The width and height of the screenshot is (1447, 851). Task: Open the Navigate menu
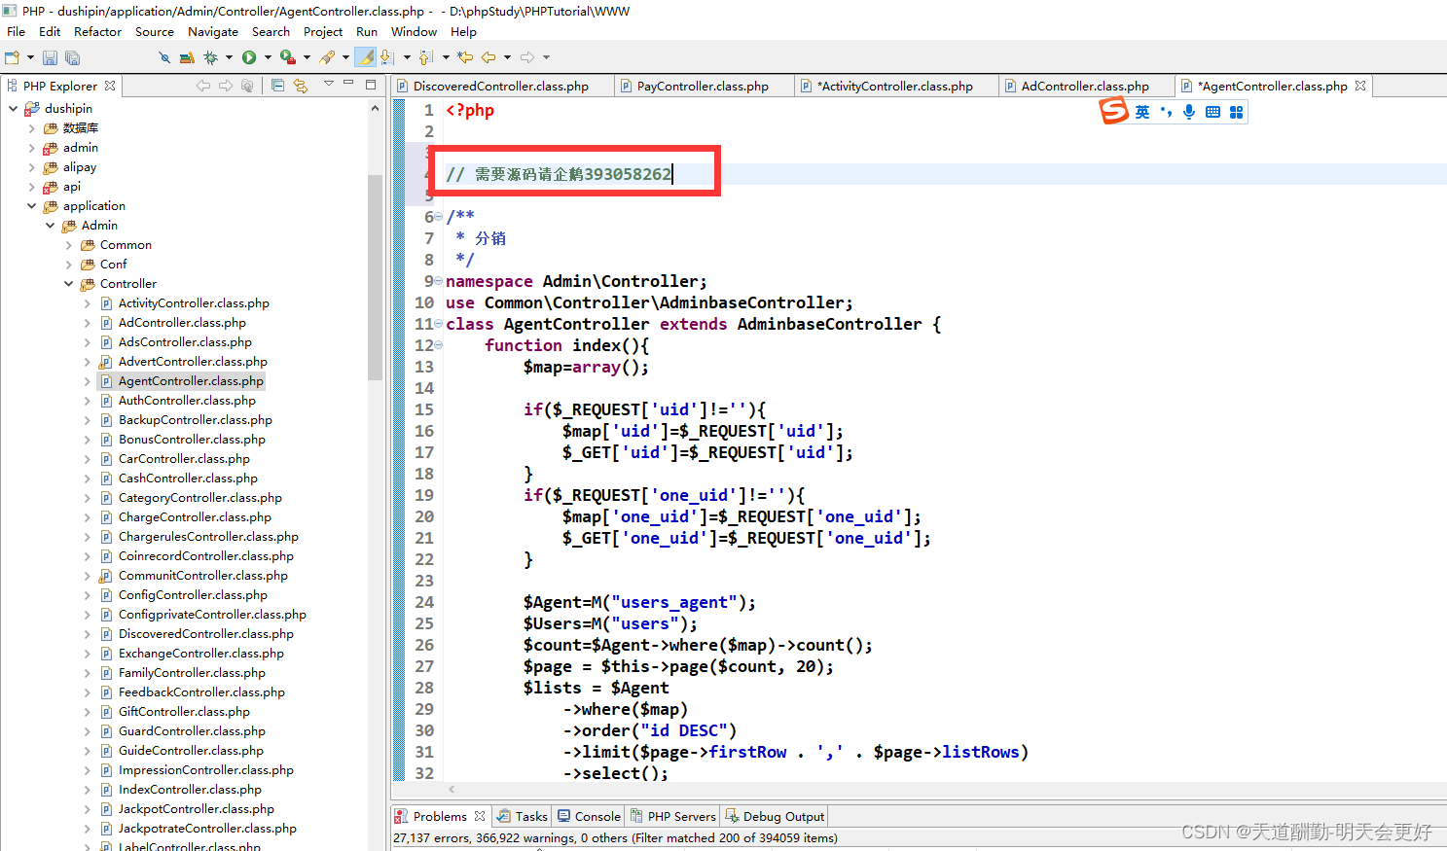[x=213, y=32]
